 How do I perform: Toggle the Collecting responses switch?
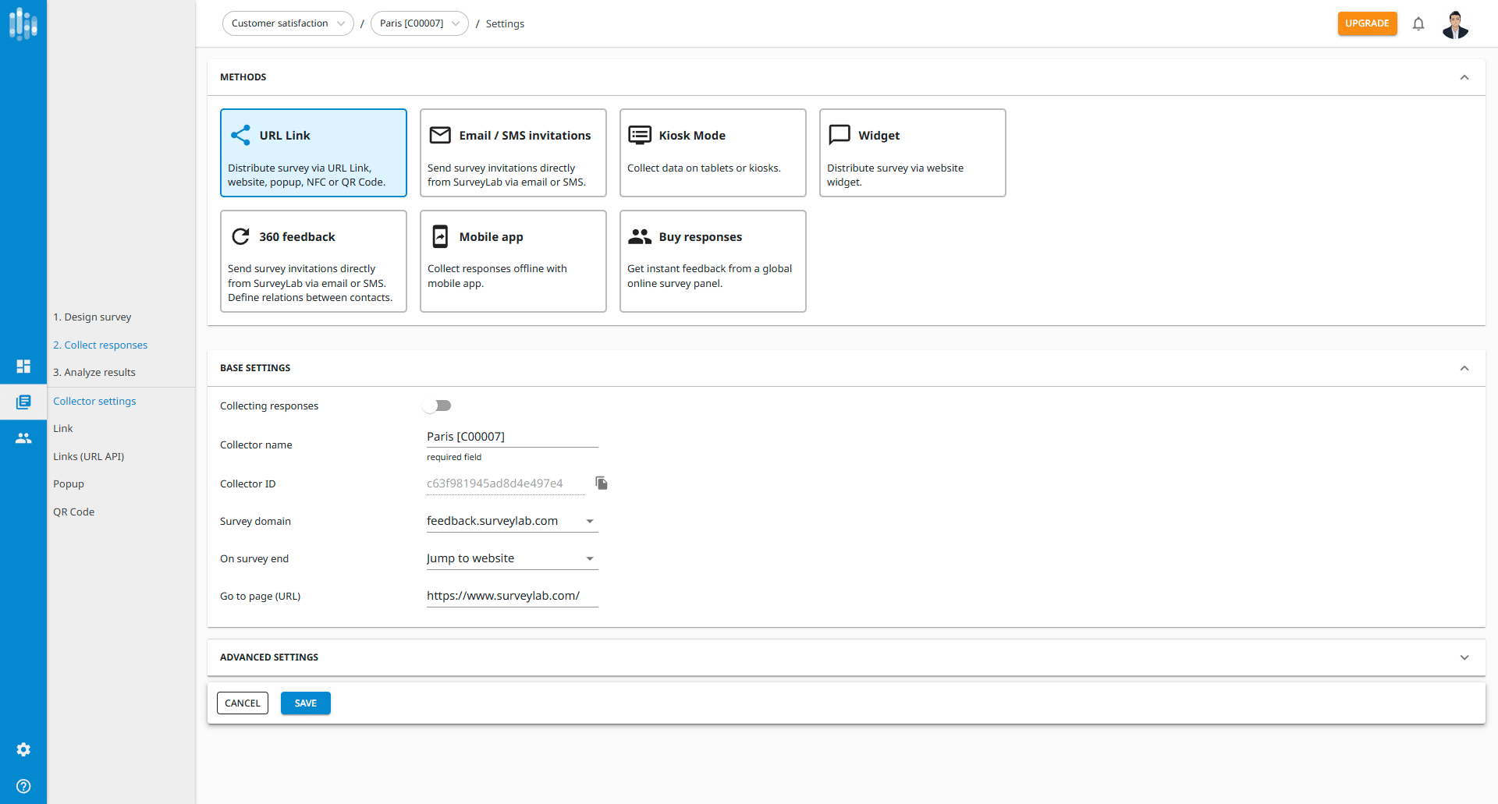point(438,406)
